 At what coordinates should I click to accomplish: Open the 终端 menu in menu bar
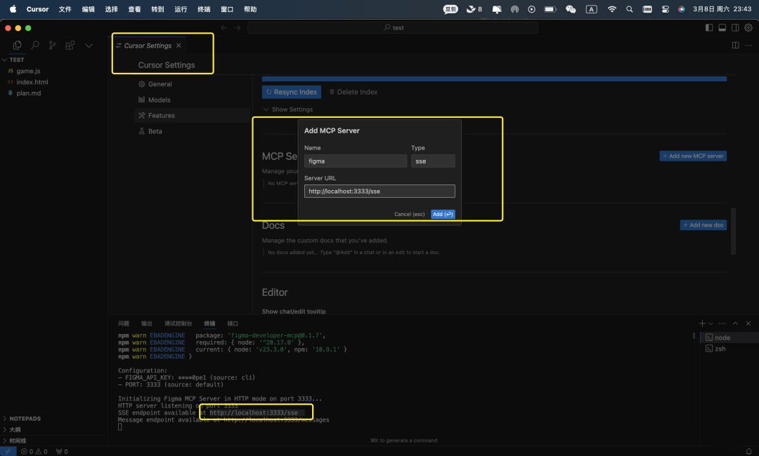click(x=204, y=9)
